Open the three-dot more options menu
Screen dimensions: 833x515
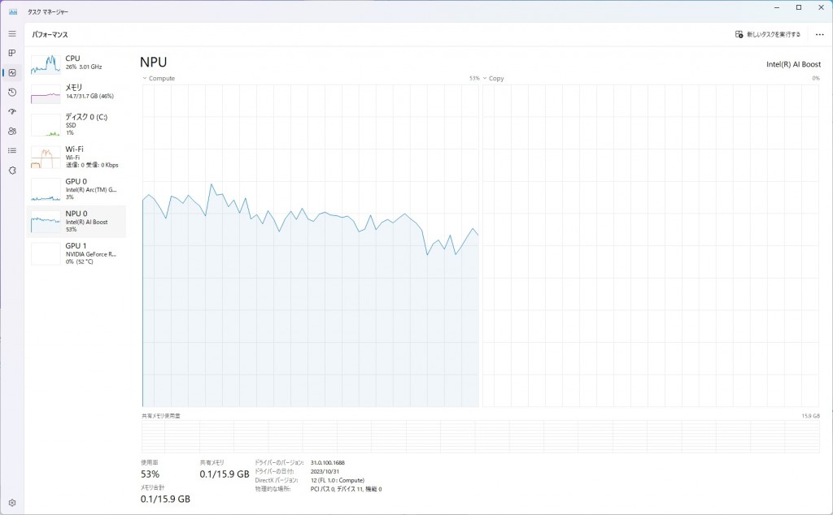[x=819, y=35]
